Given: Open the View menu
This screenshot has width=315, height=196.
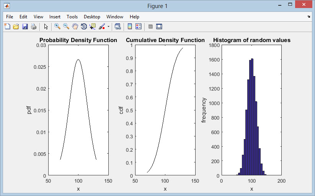Looking at the screenshot, I should [x=38, y=17].
